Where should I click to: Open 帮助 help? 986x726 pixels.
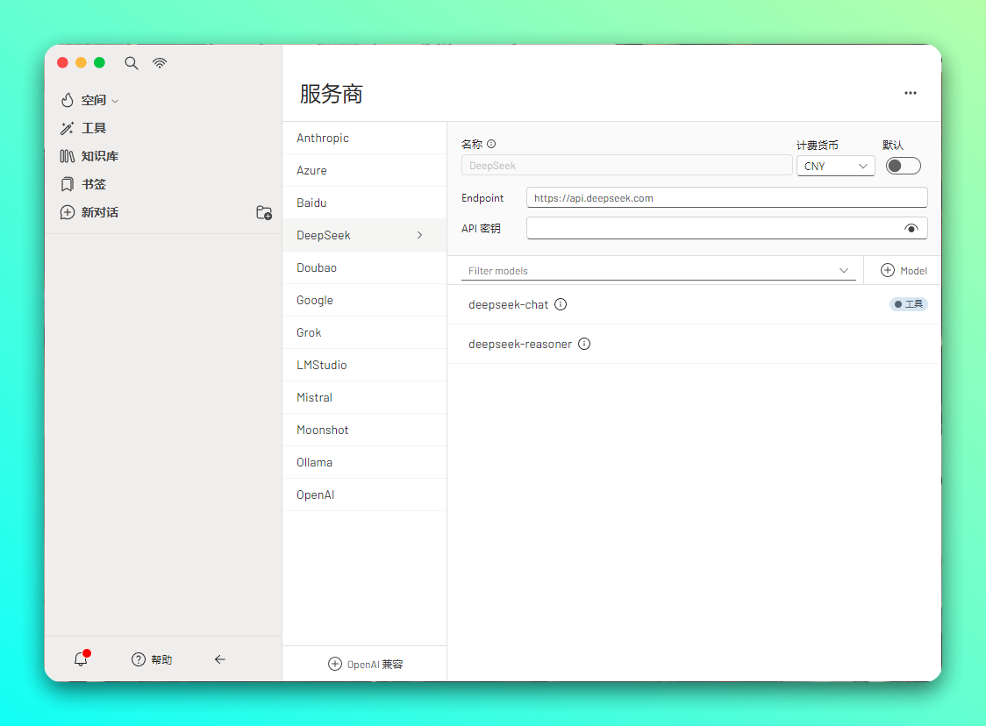pos(152,659)
